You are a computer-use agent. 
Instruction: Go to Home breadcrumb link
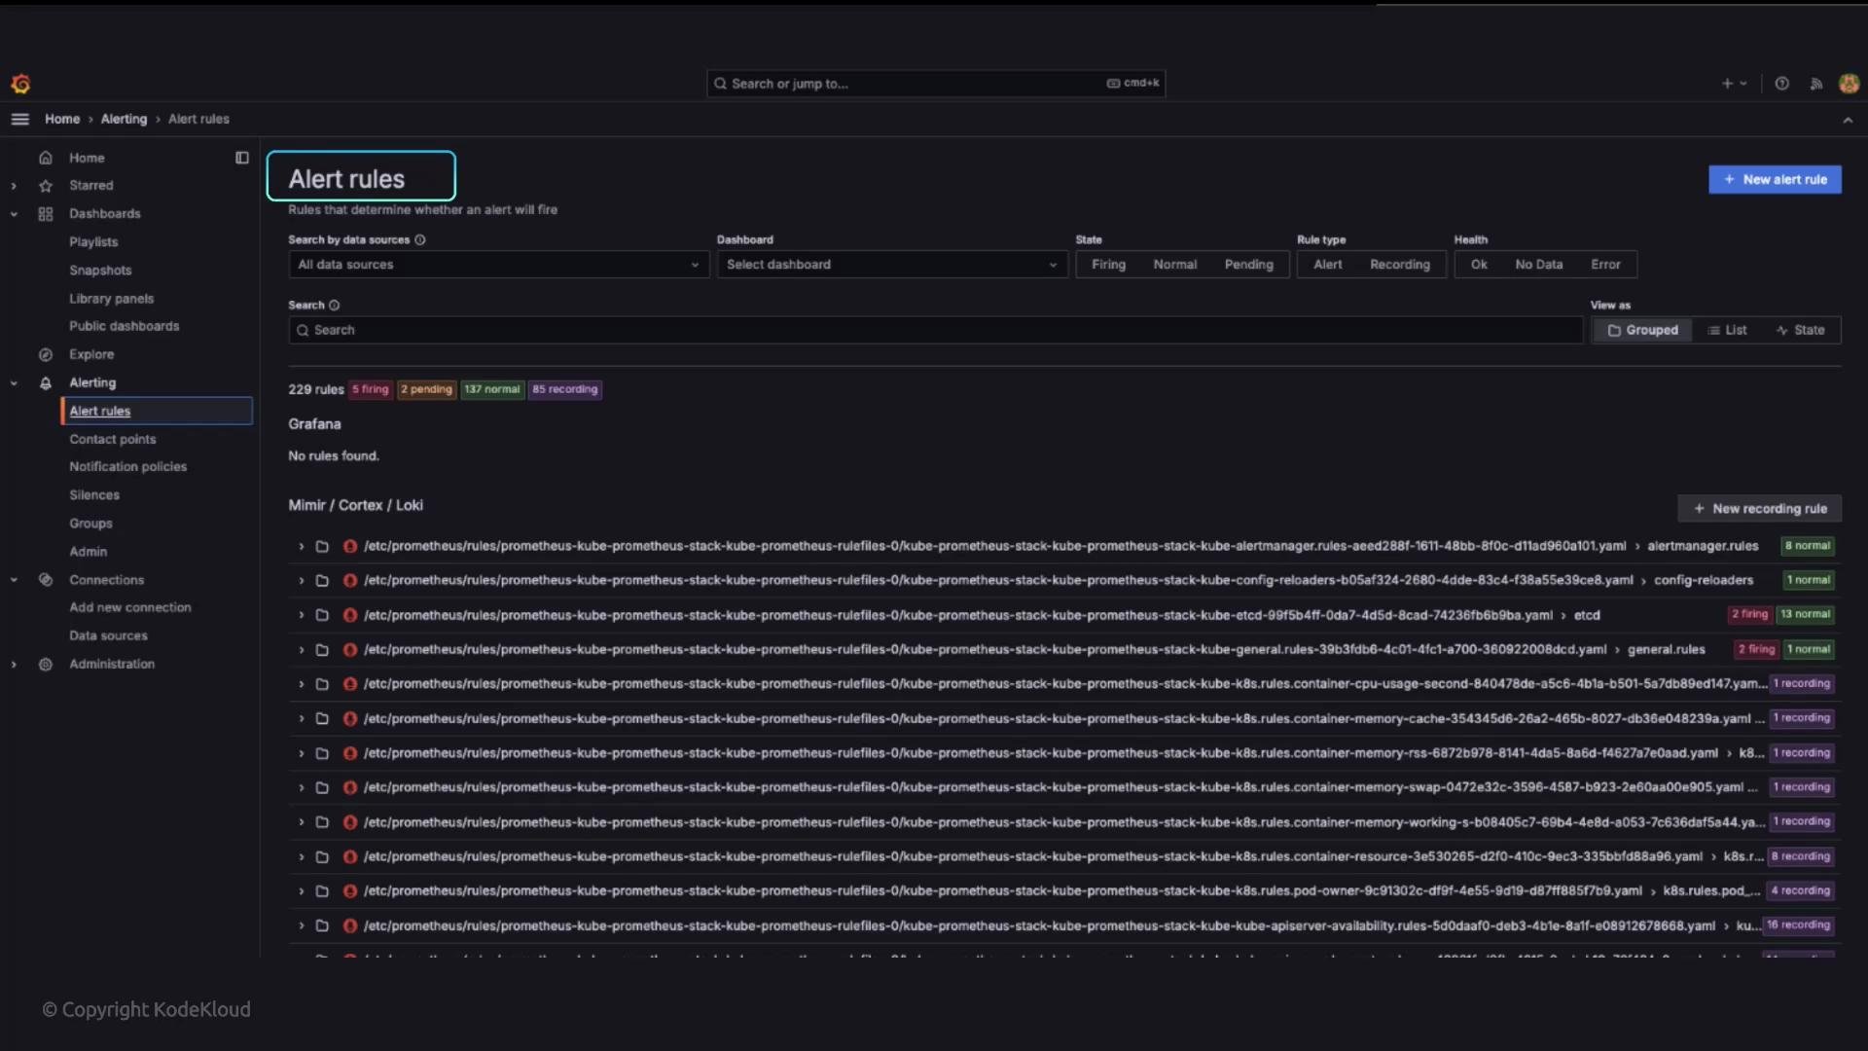62,120
